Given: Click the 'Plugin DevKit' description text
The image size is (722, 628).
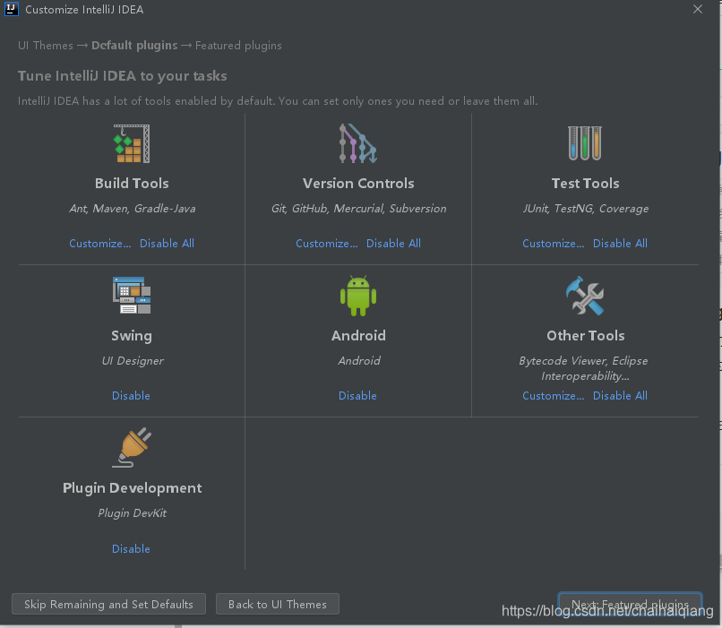Looking at the screenshot, I should coord(133,513).
